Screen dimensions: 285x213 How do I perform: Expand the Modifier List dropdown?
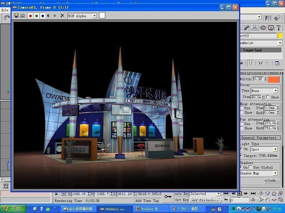tap(280, 43)
